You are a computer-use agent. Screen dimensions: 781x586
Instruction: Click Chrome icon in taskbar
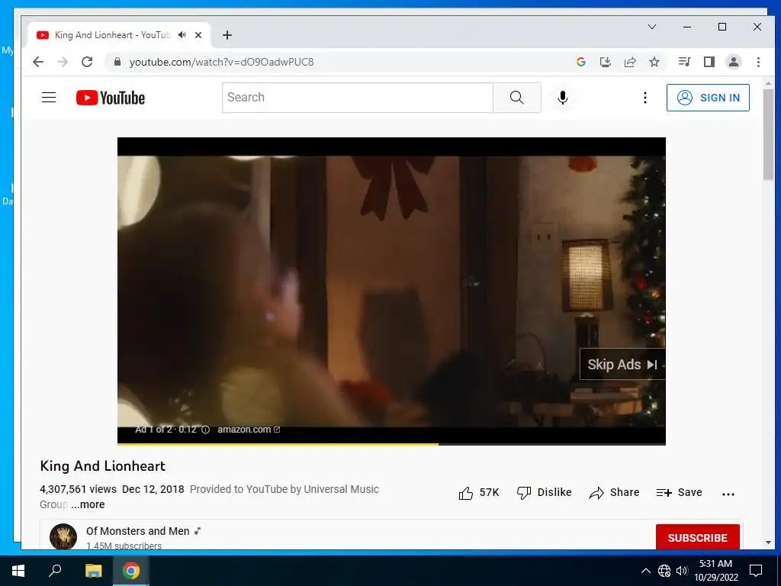[131, 571]
